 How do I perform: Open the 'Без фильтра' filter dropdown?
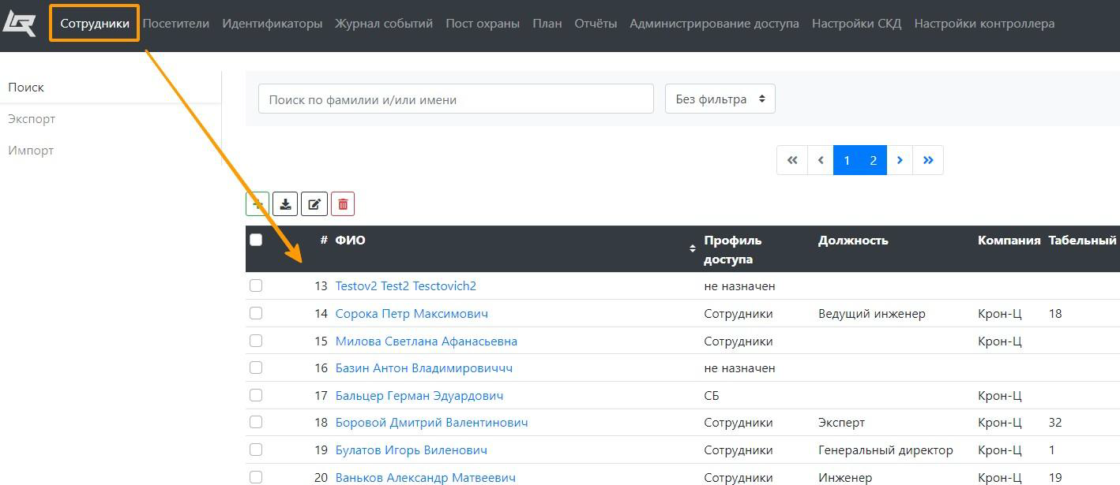(720, 99)
